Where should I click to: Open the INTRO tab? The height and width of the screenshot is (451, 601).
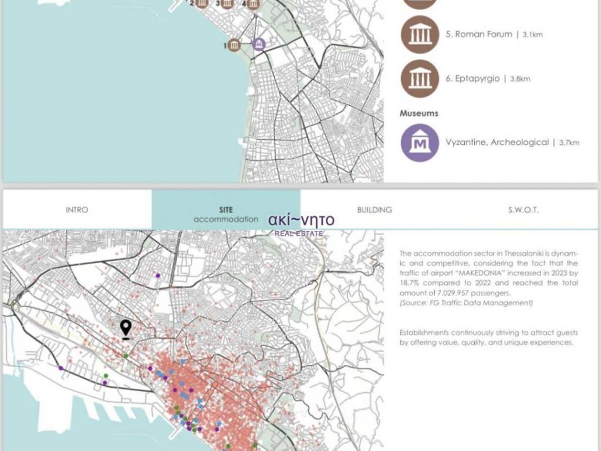point(77,210)
